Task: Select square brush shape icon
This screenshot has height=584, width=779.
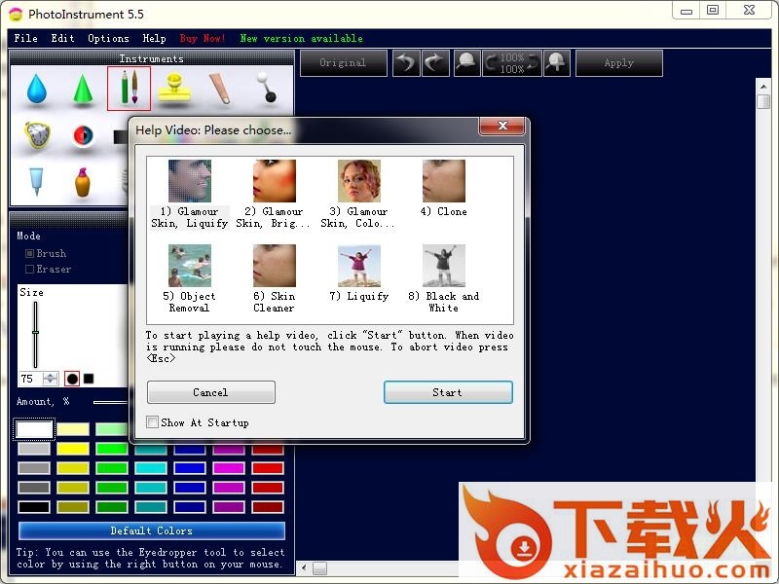Action: coord(89,379)
